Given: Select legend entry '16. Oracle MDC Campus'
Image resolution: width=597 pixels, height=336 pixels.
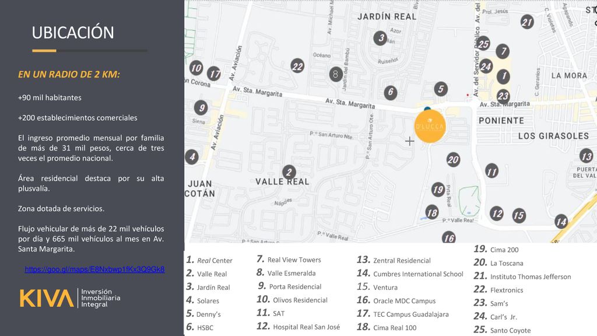Looking at the screenshot, I should click(x=396, y=300).
